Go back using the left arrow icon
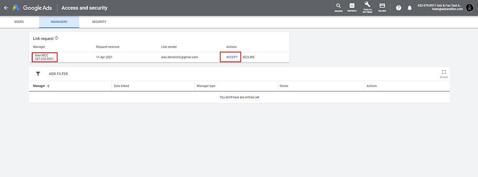478x177 pixels. click(6, 8)
